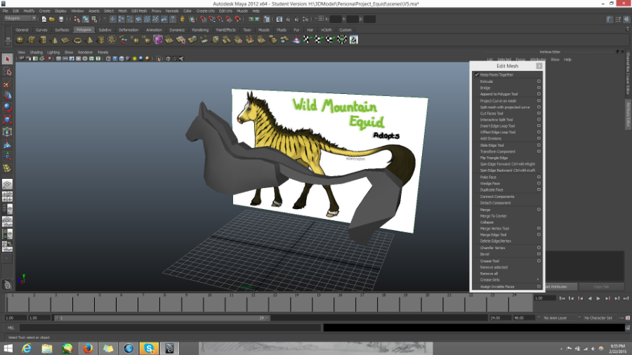Pick the Universal Manipulator tool
The height and width of the screenshot is (355, 632).
tap(7, 132)
